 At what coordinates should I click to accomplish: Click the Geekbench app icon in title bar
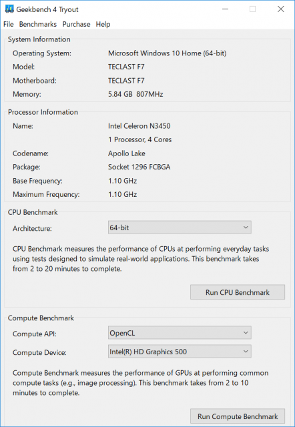9,9
